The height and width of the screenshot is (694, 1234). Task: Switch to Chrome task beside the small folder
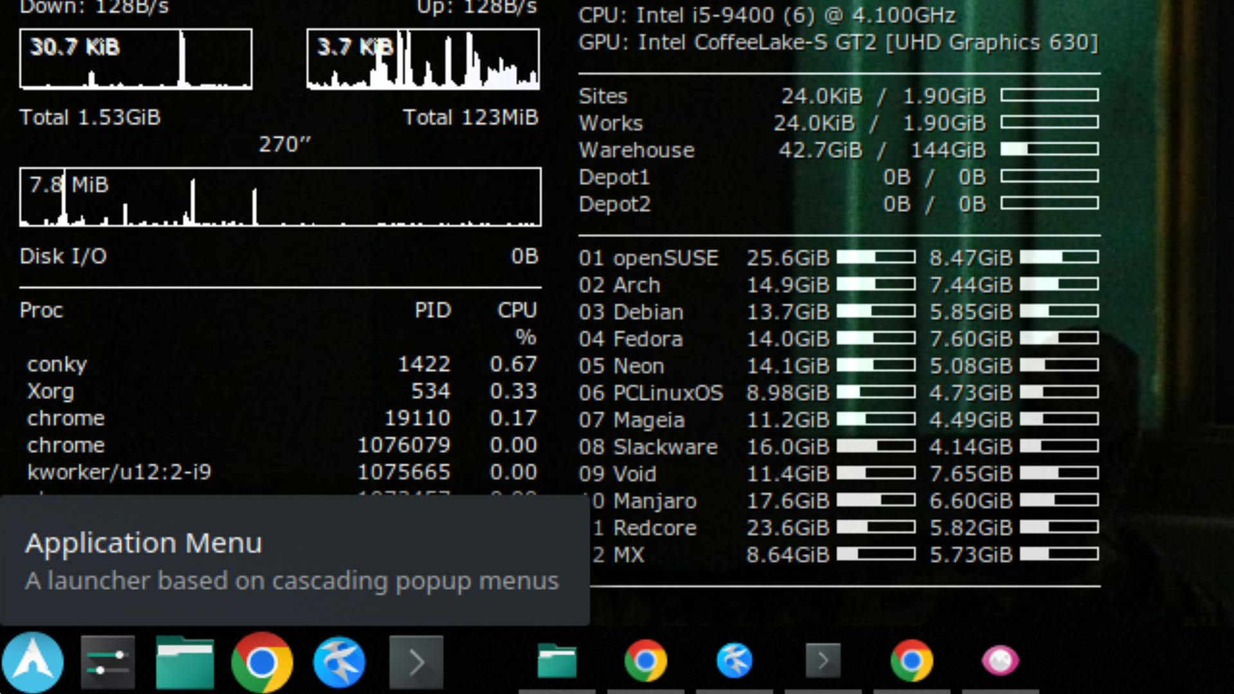click(646, 660)
